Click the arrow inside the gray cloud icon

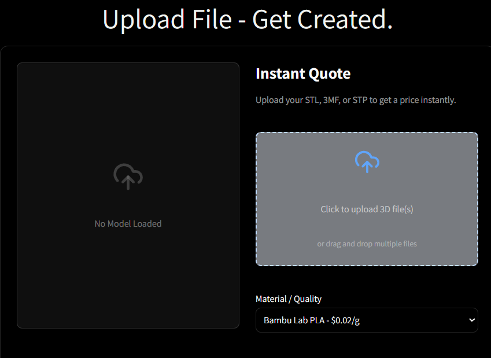coord(128,182)
